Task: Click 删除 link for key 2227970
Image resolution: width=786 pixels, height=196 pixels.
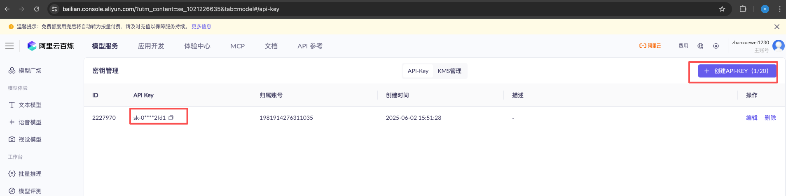Action: coord(770,118)
